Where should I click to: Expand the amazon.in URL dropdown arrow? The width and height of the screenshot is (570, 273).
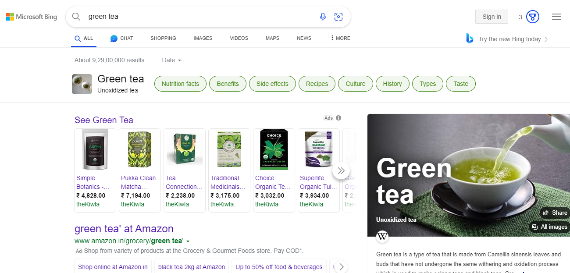[x=188, y=241]
